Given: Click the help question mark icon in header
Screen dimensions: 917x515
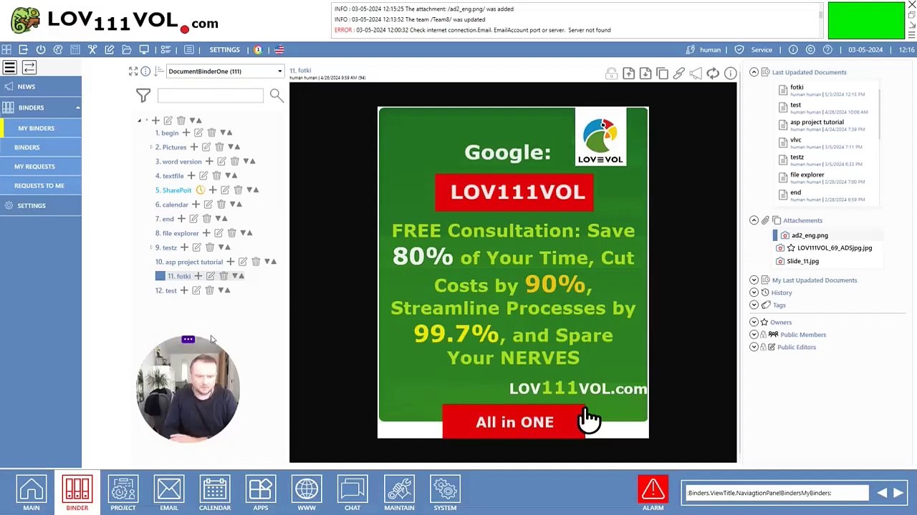Looking at the screenshot, I should 827,49.
